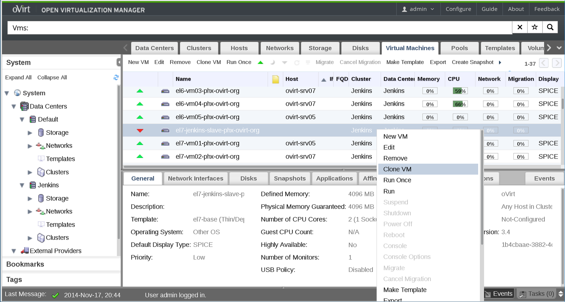Collapse the System side panel
The image size is (565, 302).
pos(119,63)
